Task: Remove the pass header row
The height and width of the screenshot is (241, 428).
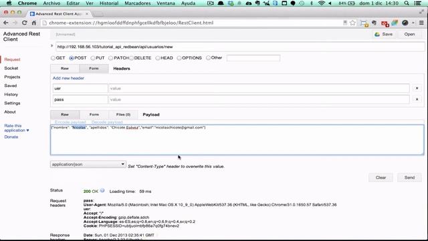Action: tap(417, 100)
